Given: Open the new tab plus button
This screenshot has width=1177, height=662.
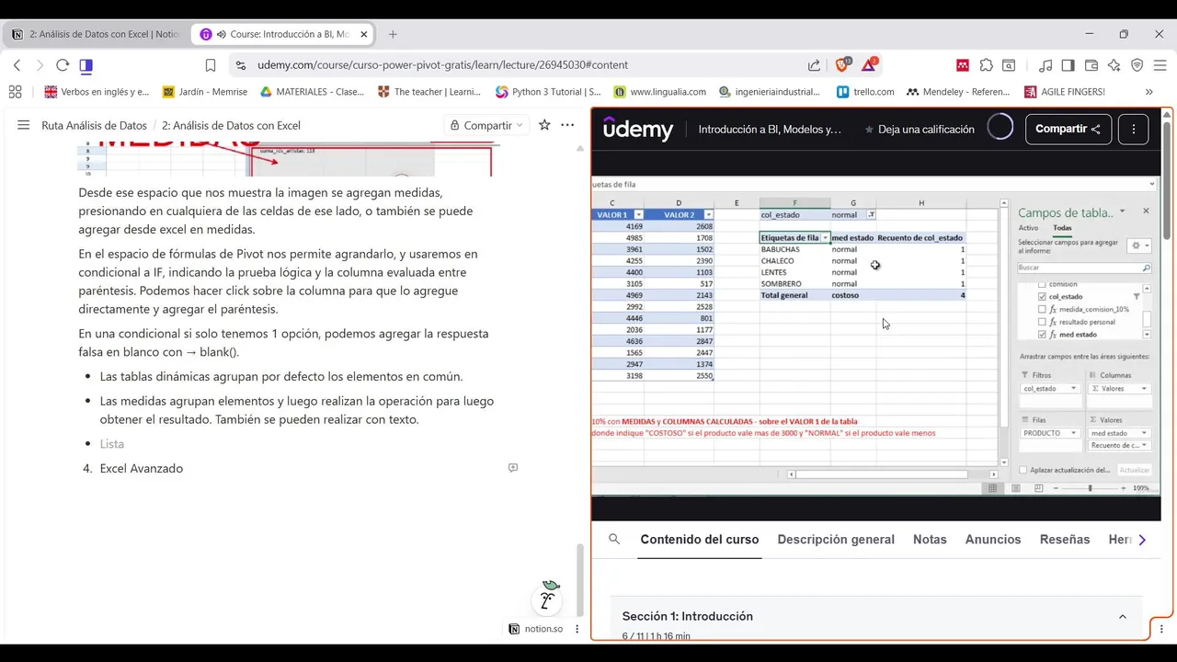Looking at the screenshot, I should click(393, 34).
